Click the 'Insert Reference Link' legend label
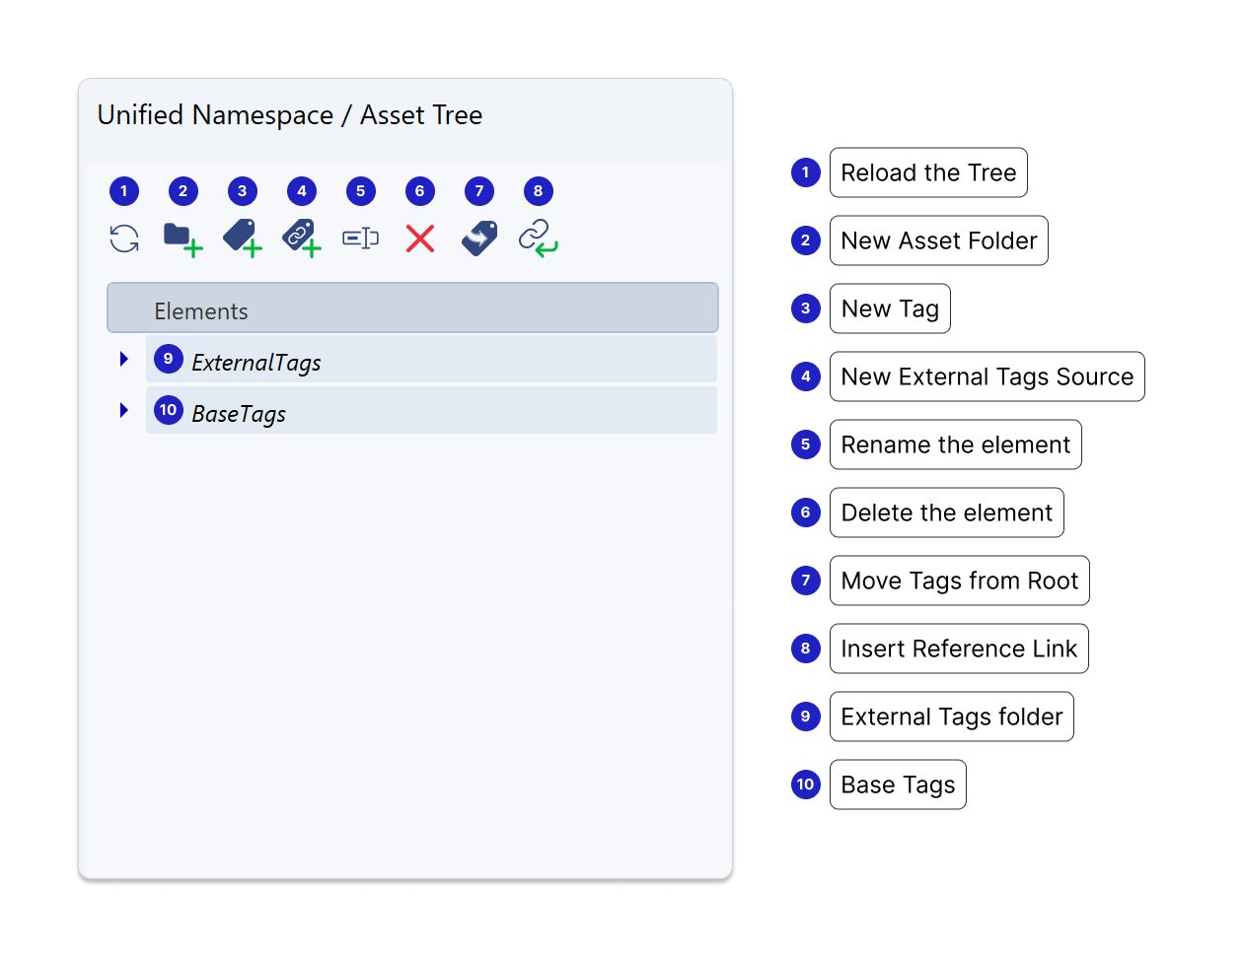 [958, 649]
